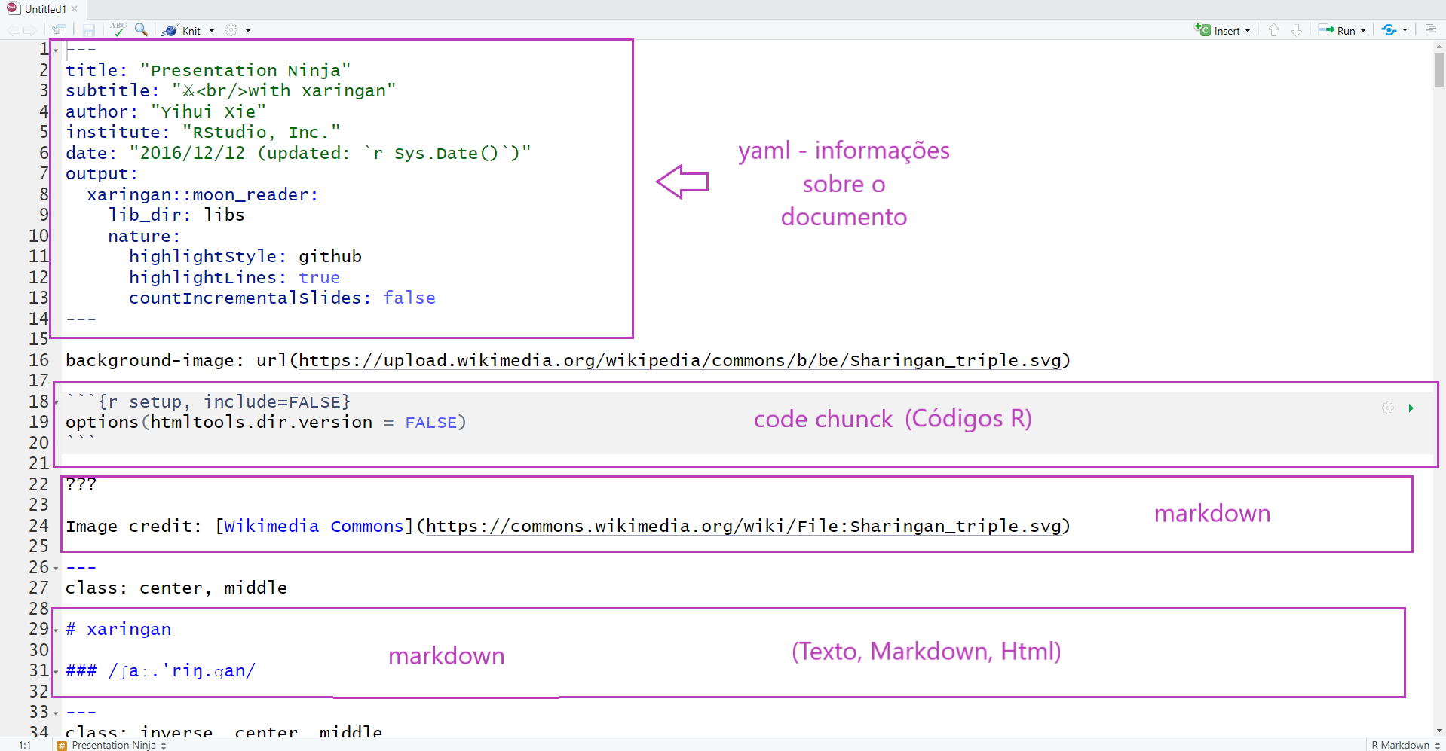Open the Knit options dropdown arrow
Viewport: 1446px width, 751px height.
(212, 31)
